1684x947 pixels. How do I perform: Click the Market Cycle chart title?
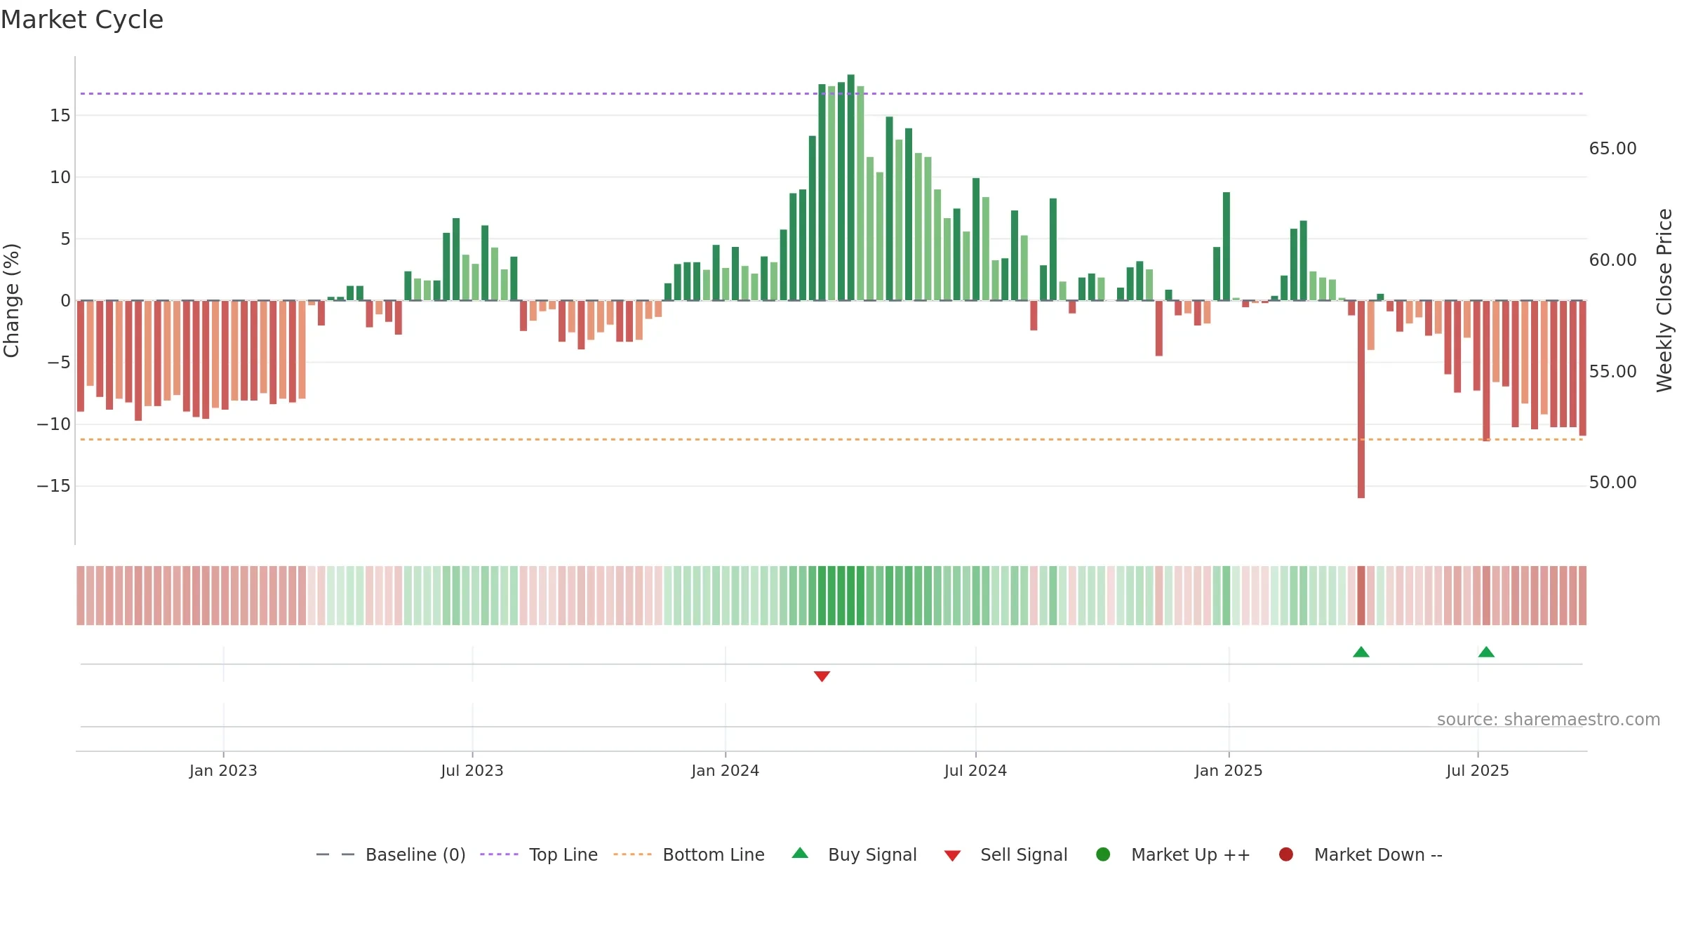pos(82,20)
